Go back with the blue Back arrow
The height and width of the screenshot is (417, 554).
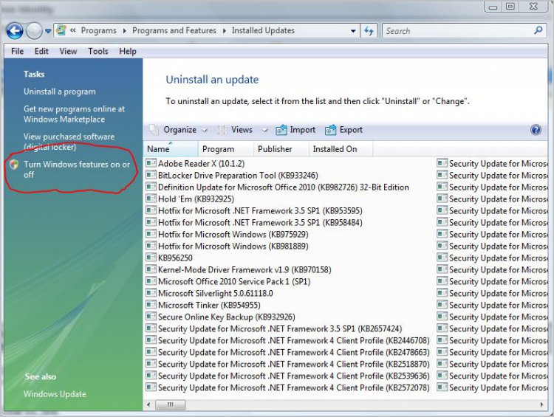tap(15, 31)
